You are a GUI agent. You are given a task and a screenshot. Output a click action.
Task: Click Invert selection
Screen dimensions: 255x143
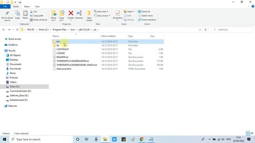pyautogui.click(x=147, y=20)
